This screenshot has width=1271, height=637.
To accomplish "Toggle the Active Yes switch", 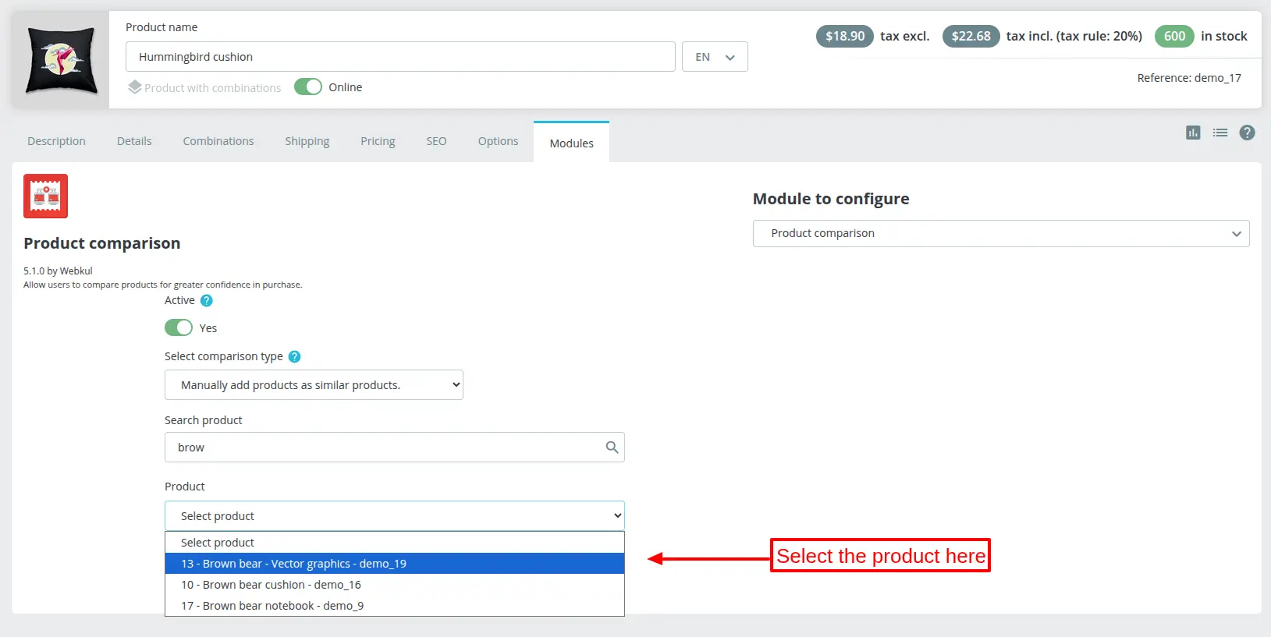I will (x=179, y=327).
